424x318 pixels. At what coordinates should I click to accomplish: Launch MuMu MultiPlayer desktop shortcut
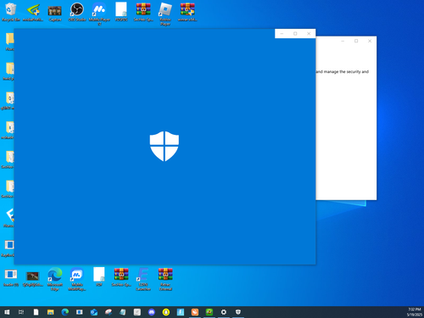77,279
